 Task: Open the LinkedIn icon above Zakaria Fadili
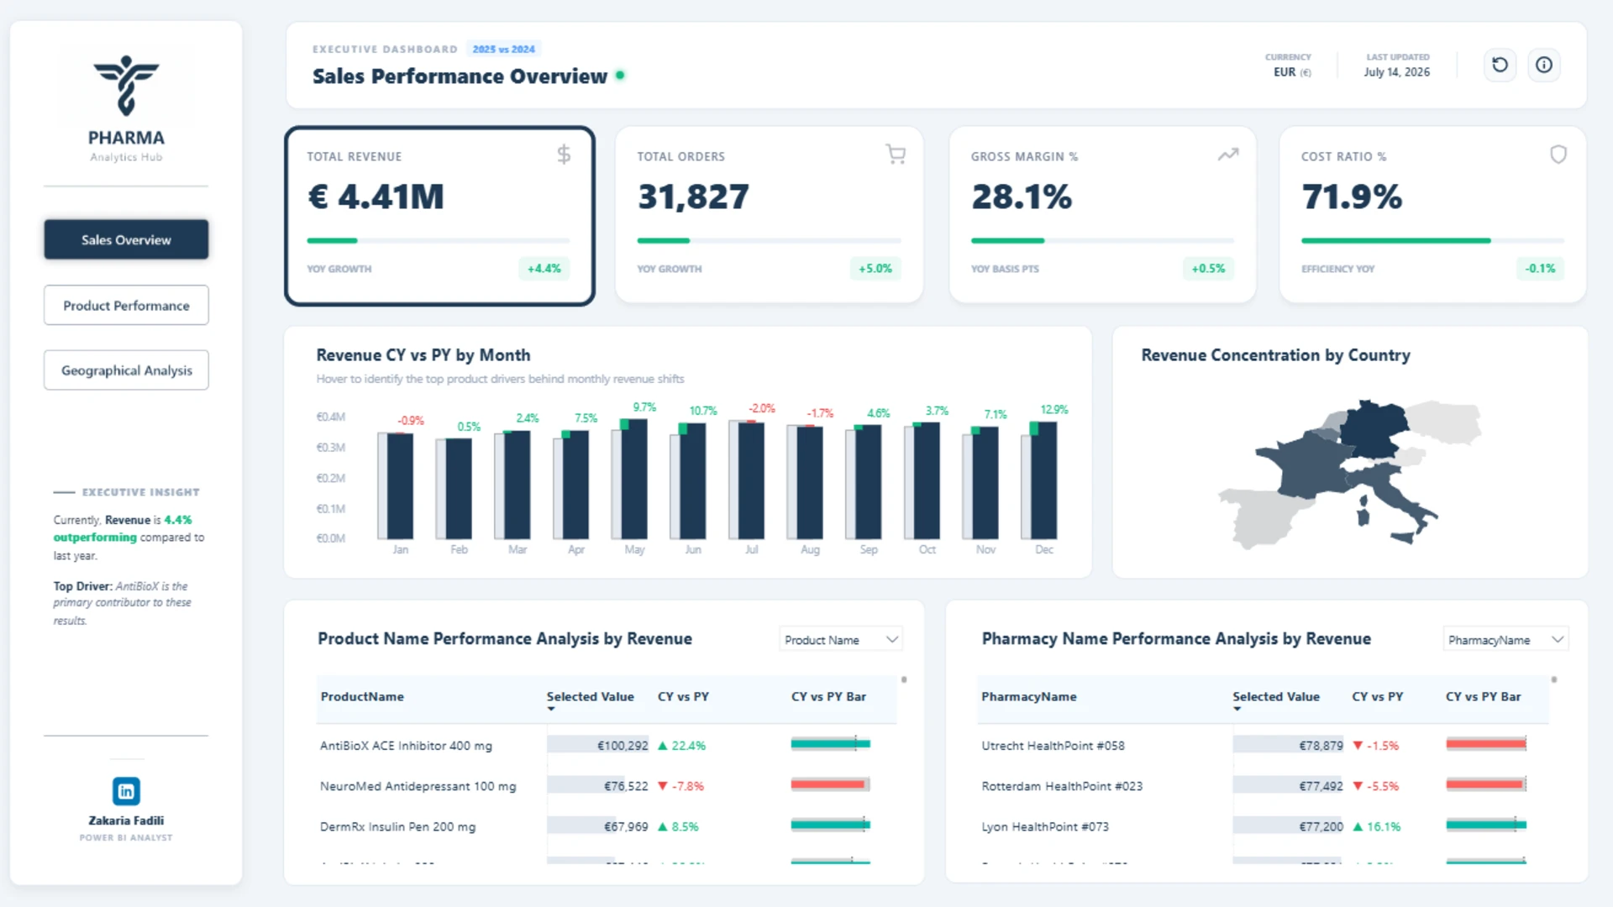pos(126,791)
